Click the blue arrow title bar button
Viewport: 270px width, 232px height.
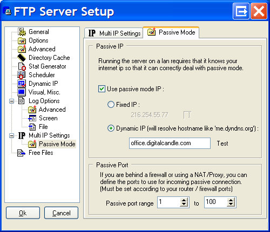(241, 11)
